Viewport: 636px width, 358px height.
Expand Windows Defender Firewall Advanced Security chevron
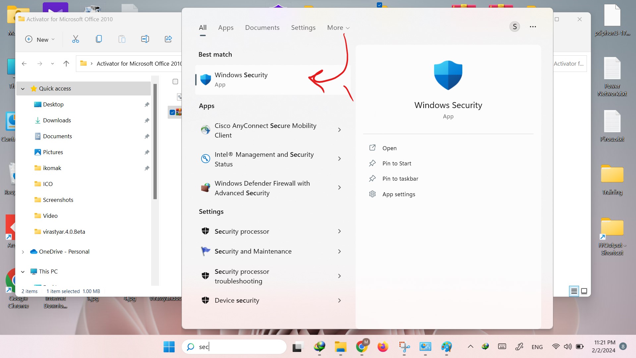click(x=339, y=188)
